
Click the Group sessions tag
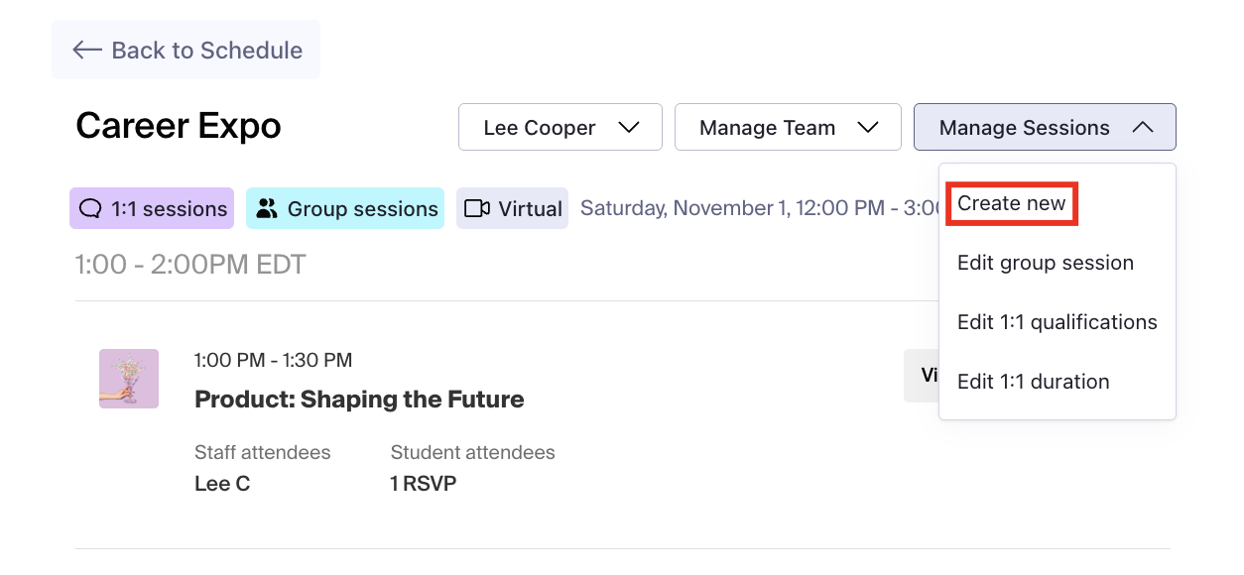(345, 209)
